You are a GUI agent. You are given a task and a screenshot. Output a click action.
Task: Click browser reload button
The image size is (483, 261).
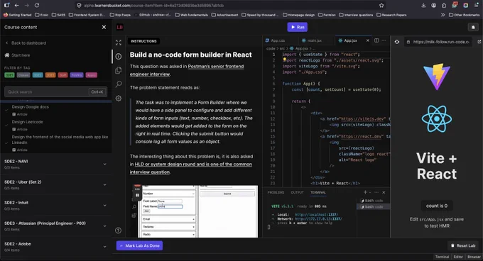[x=37, y=5]
